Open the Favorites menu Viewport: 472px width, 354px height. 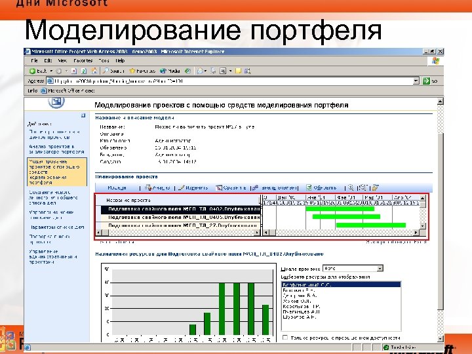tap(83, 60)
